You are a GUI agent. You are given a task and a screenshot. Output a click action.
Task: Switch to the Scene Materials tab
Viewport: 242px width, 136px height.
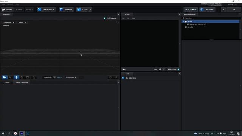tap(22, 82)
